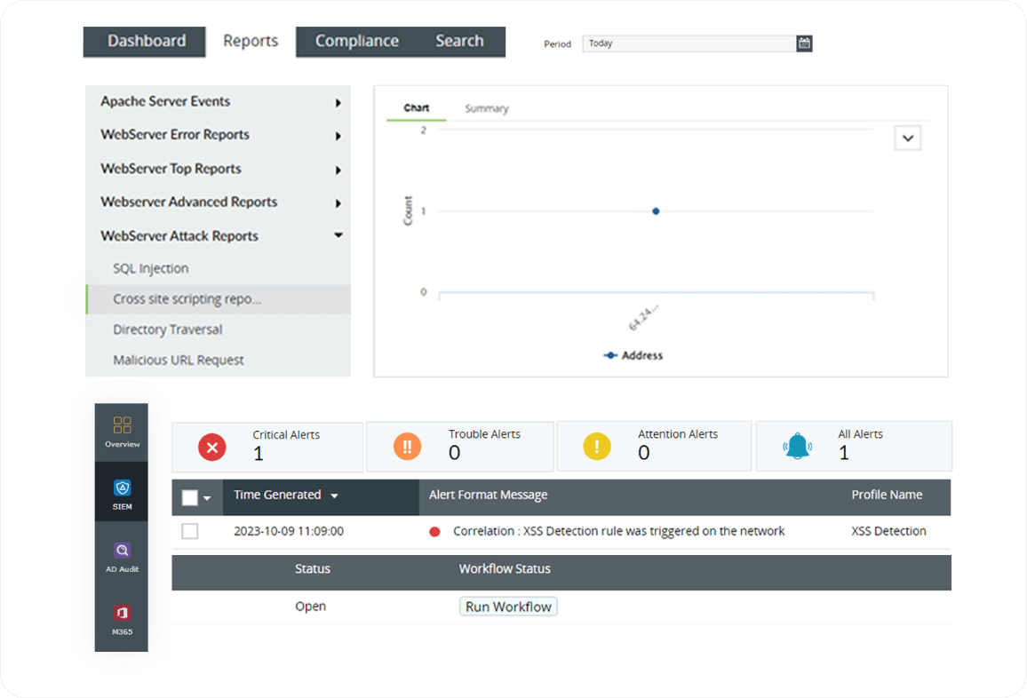This screenshot has width=1027, height=698.
Task: Open the chart options chevron dropdown
Action: pyautogui.click(x=907, y=138)
